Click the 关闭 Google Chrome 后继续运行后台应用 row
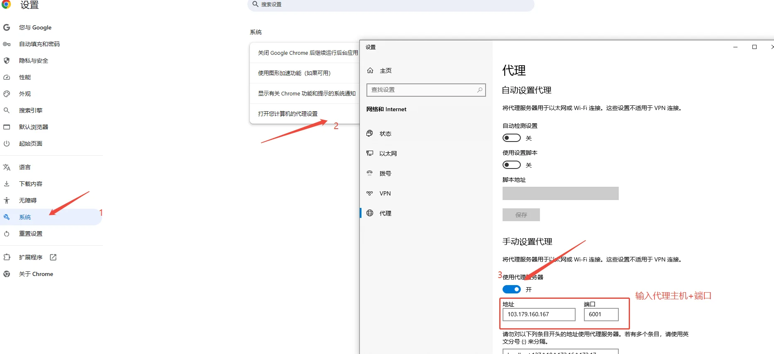This screenshot has width=774, height=354. point(305,53)
